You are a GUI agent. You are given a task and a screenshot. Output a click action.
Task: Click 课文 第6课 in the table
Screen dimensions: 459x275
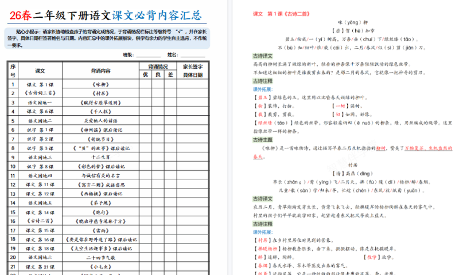[40, 111]
